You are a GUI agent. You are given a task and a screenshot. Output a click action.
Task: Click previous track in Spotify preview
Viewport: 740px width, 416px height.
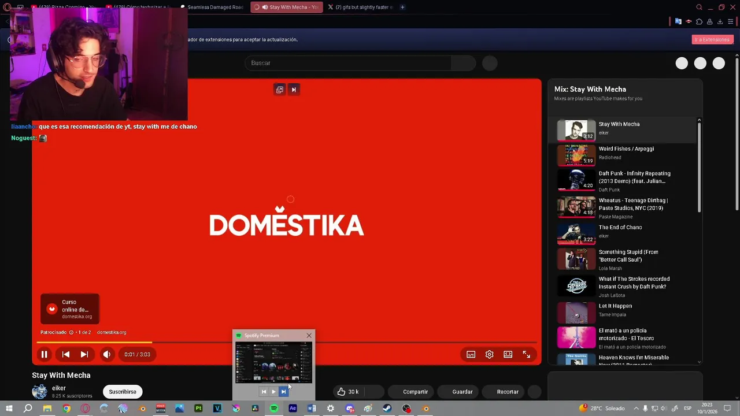tap(264, 392)
